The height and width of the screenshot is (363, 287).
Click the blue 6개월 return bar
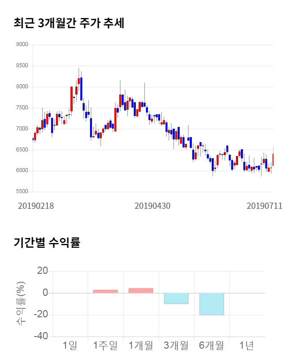[x=212, y=304]
